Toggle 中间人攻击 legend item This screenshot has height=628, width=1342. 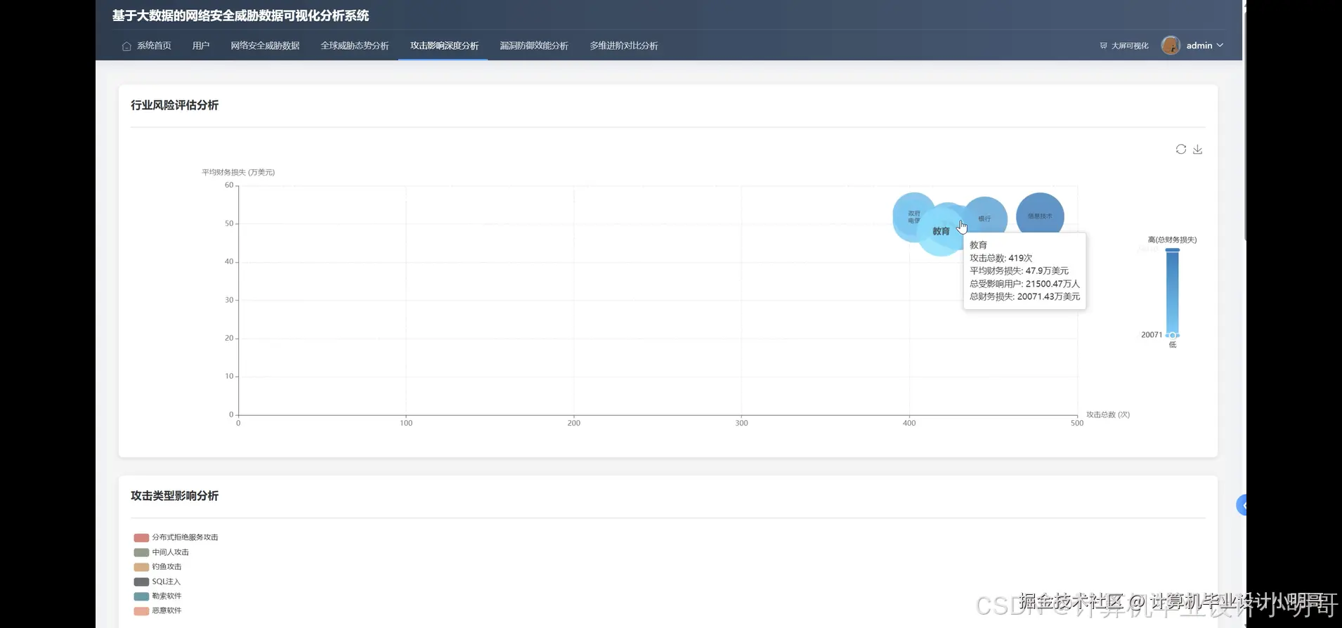pos(161,552)
